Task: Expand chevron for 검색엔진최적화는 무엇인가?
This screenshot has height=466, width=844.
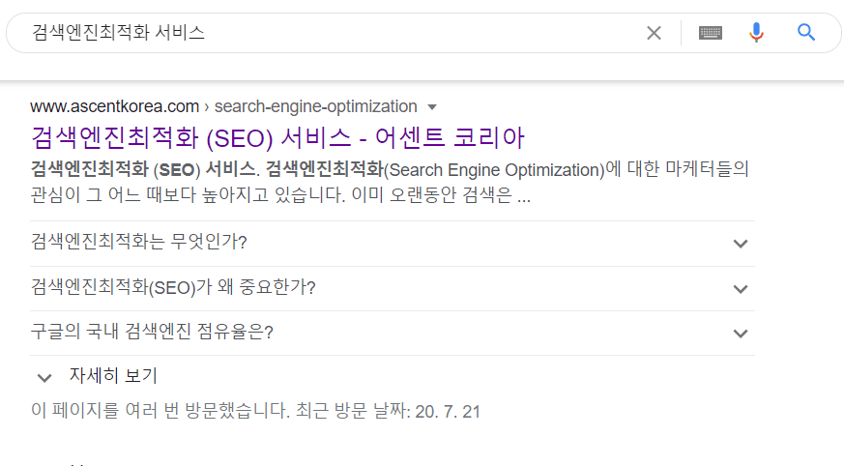Action: click(741, 244)
